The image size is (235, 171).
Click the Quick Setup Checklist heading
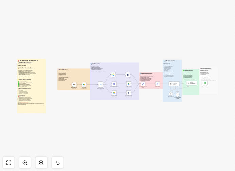[24, 79]
